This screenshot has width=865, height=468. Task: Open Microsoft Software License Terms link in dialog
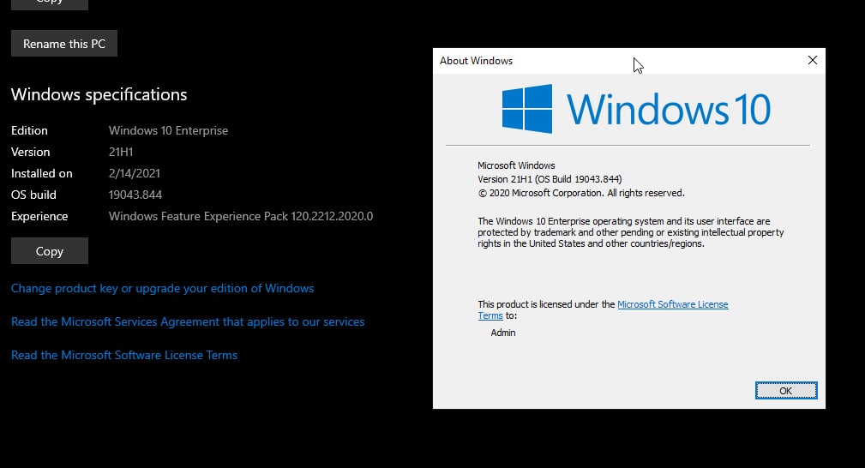click(x=672, y=304)
